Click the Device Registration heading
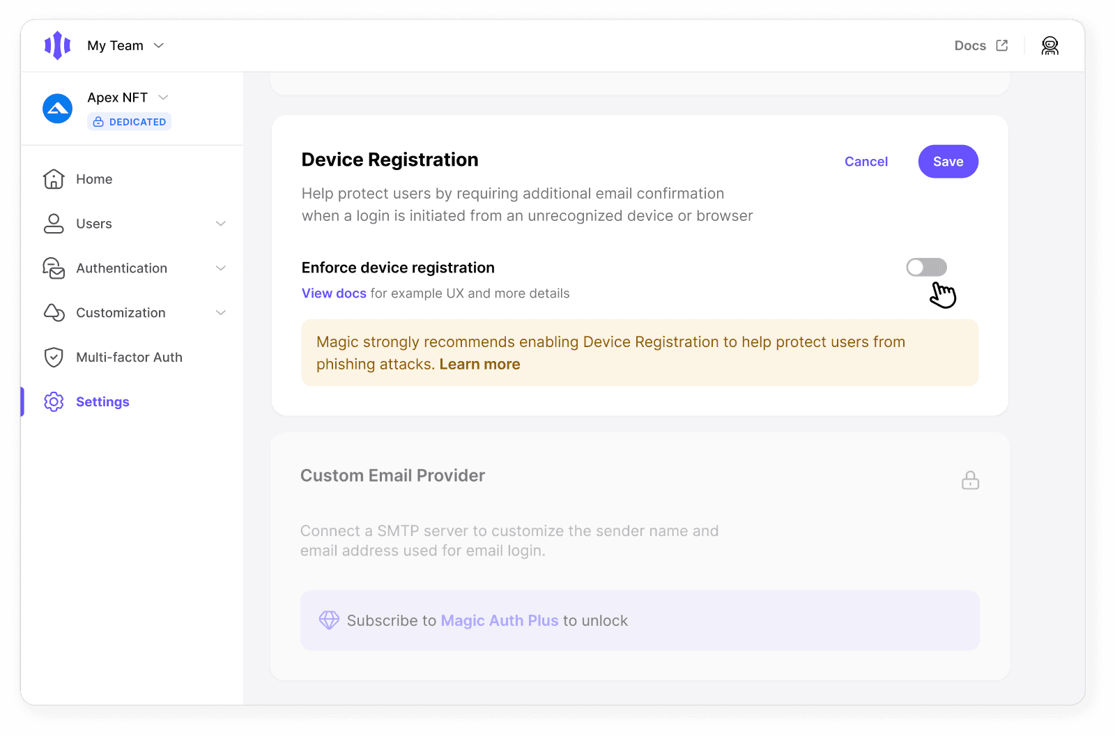The height and width of the screenshot is (736, 1115). click(x=390, y=160)
